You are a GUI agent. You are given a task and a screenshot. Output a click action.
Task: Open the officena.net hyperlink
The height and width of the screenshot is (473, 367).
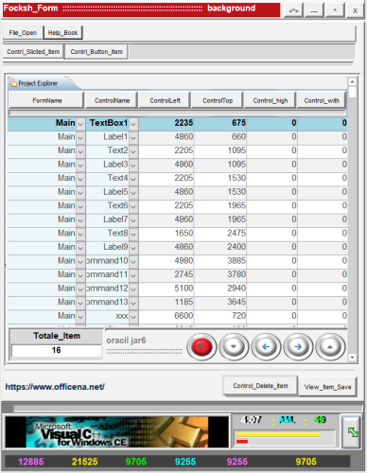coord(55,387)
